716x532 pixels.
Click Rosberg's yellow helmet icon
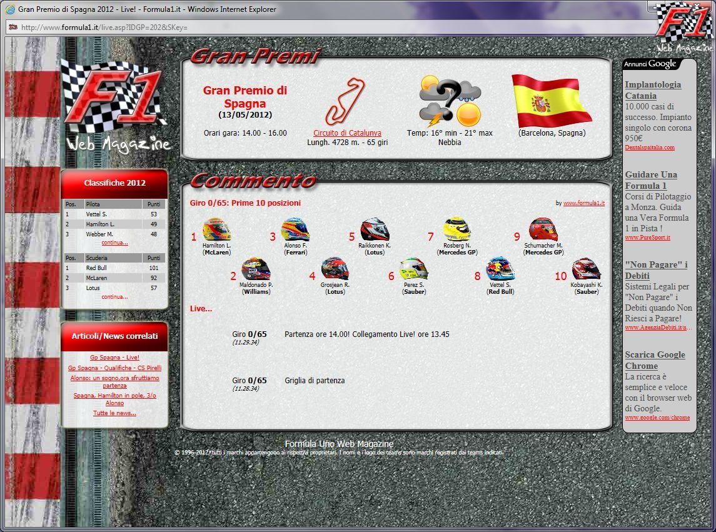click(x=456, y=229)
